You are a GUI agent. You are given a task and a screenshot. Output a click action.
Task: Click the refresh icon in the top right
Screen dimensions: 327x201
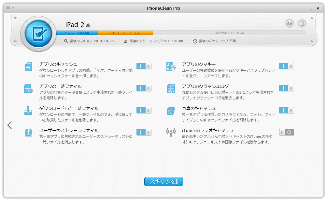289,24
